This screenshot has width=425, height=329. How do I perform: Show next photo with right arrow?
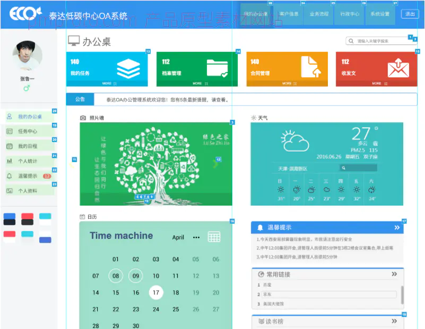[215, 164]
